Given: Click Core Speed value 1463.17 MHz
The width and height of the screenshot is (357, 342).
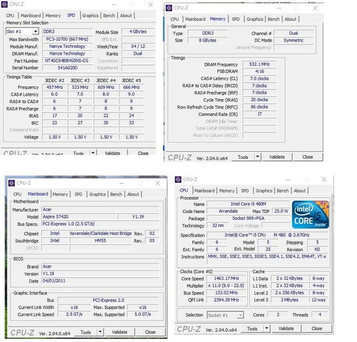Looking at the screenshot, I should pos(226,278).
